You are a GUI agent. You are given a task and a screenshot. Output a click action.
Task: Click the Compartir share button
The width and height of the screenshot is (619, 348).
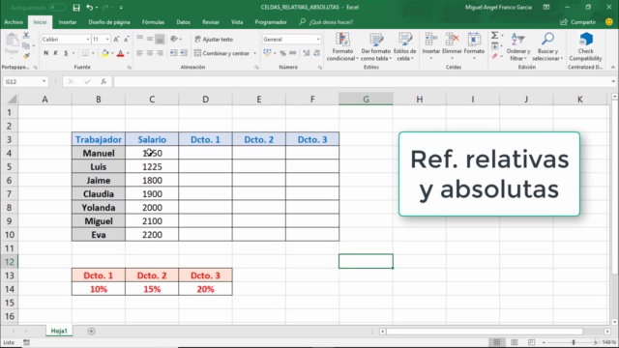[578, 22]
